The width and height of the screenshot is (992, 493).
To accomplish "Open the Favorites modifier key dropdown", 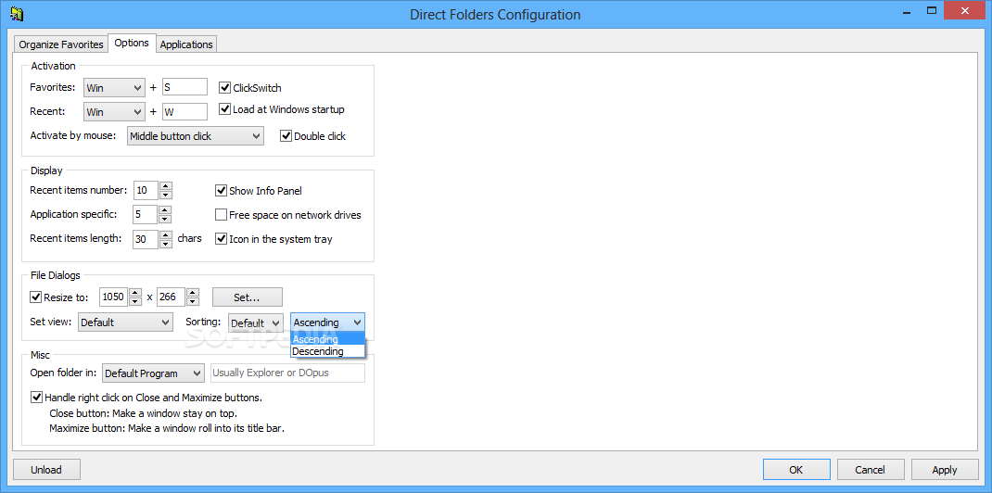I will 115,87.
